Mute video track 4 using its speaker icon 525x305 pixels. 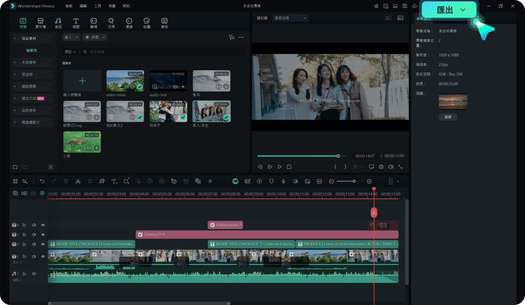click(34, 225)
